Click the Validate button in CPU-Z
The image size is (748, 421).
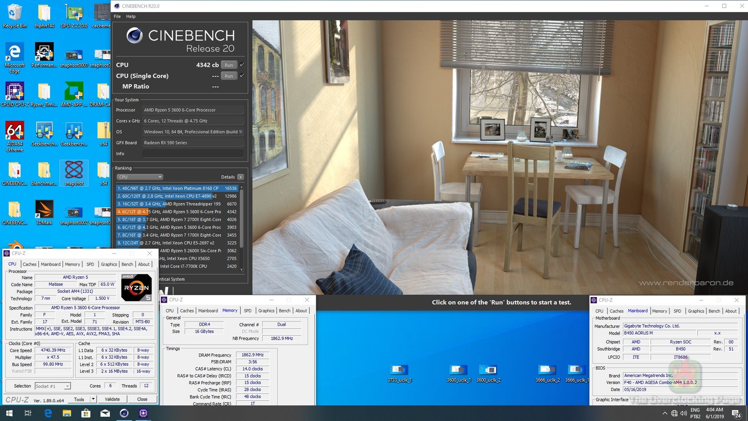coord(112,399)
